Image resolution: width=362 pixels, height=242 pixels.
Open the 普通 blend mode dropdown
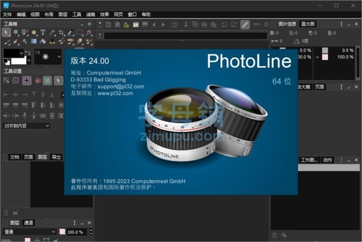pos(30,231)
